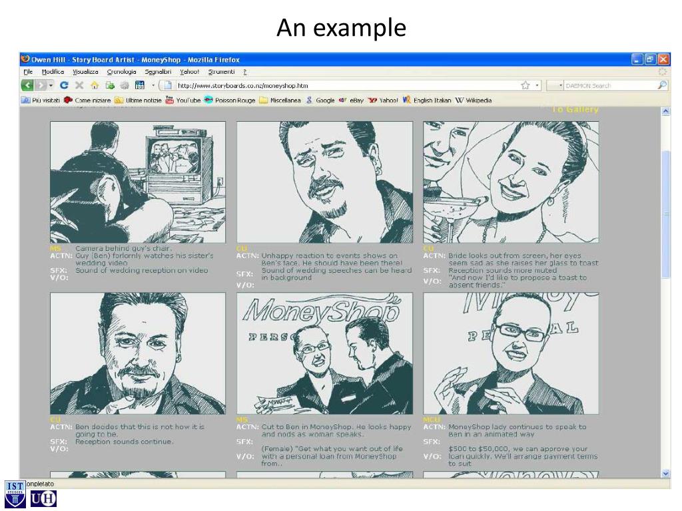Open the search engine selector dropdown
682x511 pixels.
555,86
